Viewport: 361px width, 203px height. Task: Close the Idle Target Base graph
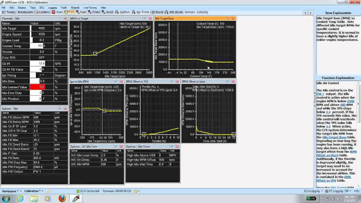pyautogui.click(x=233, y=19)
